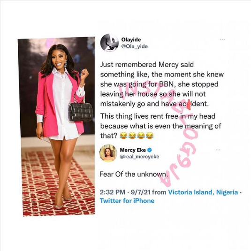
Task: Click the last laughing-crying emoji
Action: (149, 136)
